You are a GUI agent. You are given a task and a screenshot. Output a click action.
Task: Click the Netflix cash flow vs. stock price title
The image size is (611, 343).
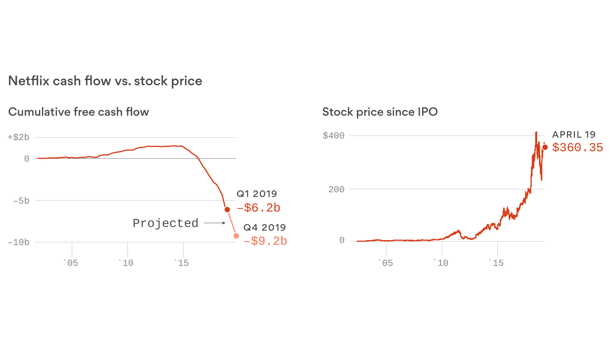pyautogui.click(x=105, y=81)
